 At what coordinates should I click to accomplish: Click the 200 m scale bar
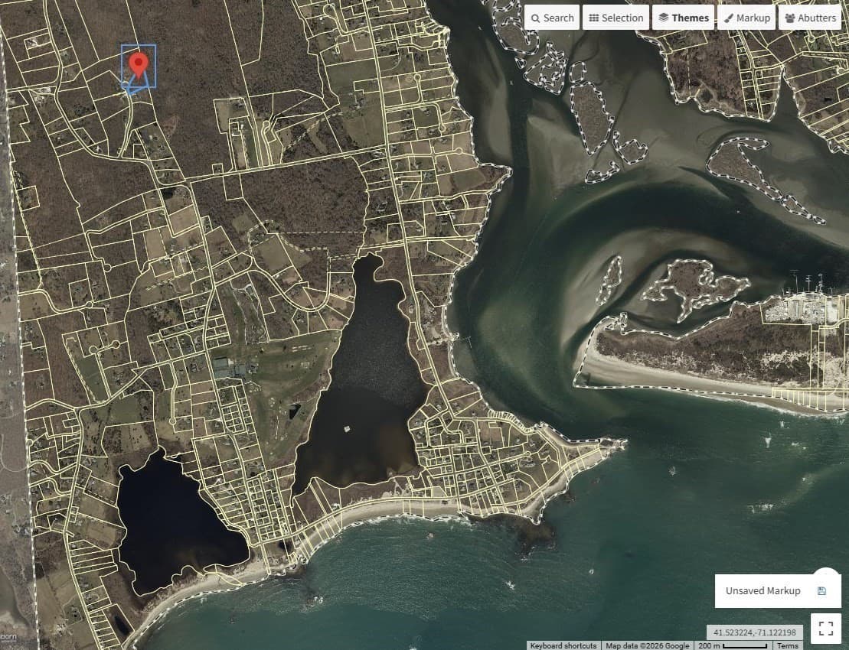click(733, 645)
